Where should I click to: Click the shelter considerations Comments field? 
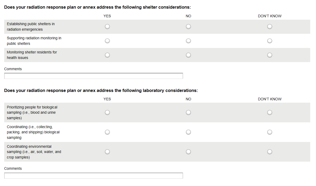(x=94, y=76)
